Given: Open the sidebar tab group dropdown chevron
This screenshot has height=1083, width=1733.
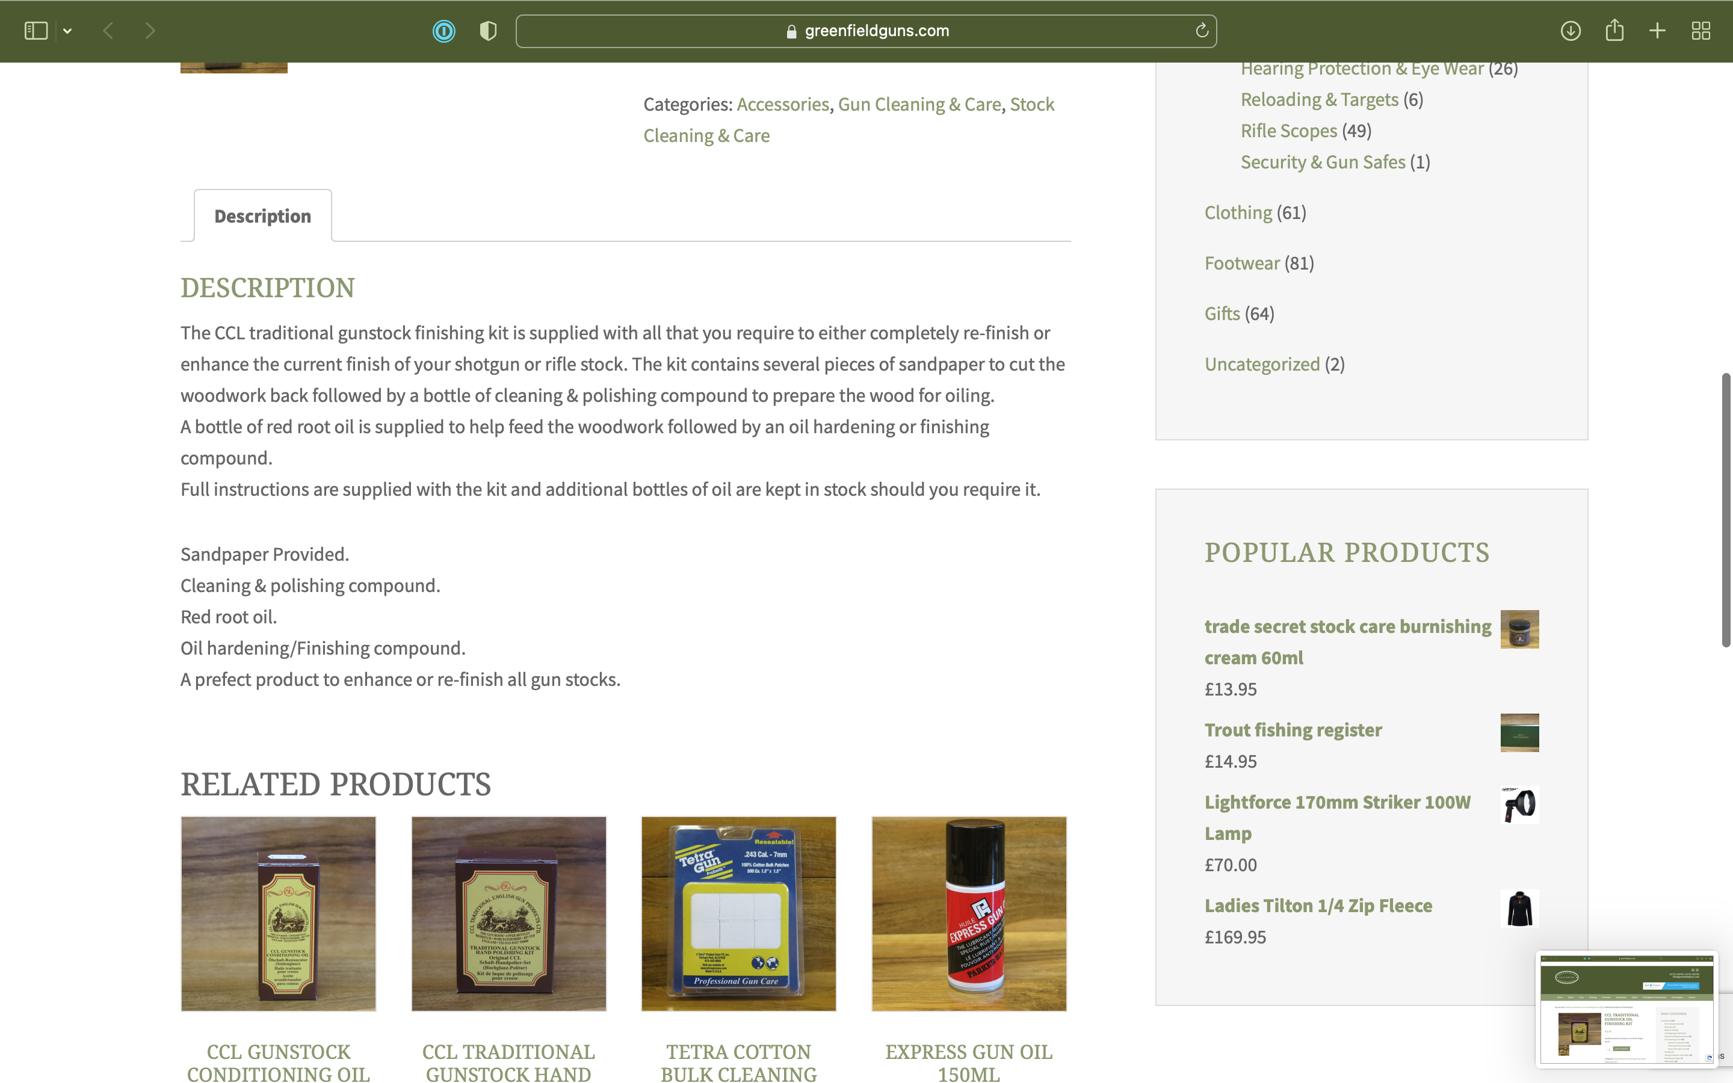Looking at the screenshot, I should [x=67, y=31].
